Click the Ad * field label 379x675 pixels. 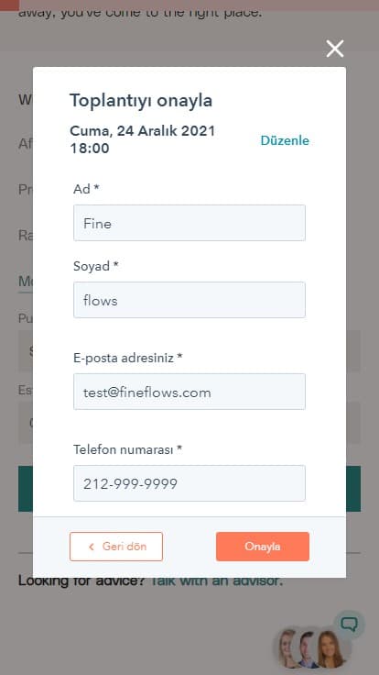[x=86, y=189]
